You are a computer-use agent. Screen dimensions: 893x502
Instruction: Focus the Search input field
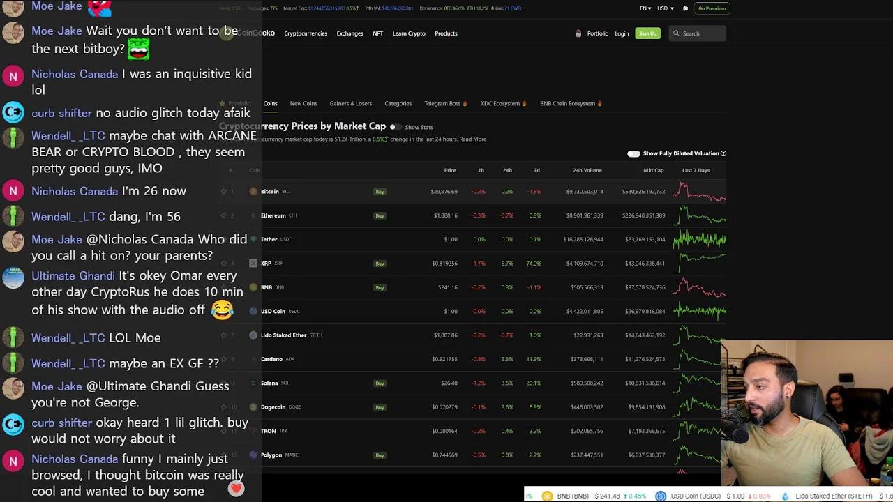click(698, 33)
